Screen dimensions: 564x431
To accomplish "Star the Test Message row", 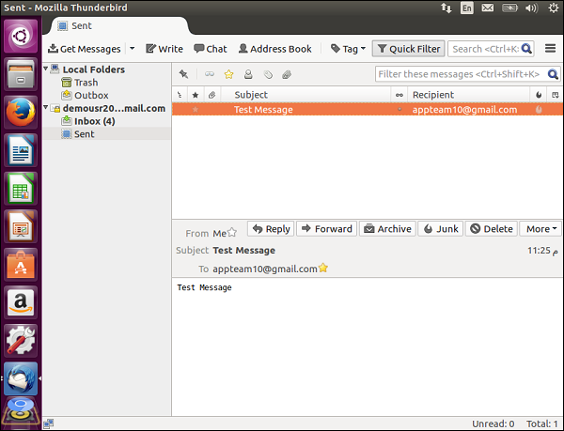I will pos(196,109).
